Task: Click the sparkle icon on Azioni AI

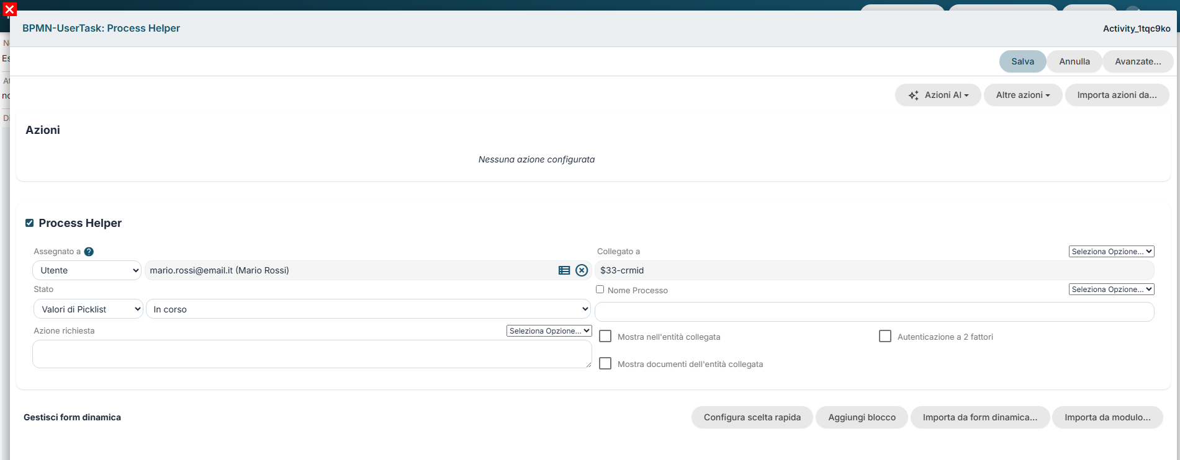Action: click(914, 95)
